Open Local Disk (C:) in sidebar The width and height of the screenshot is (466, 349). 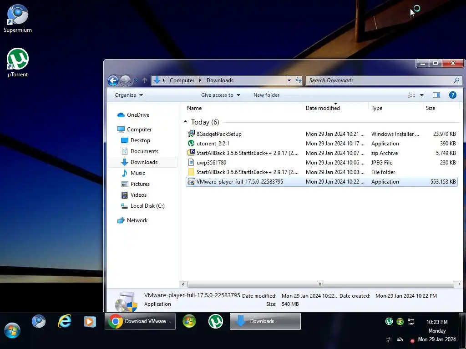pyautogui.click(x=147, y=206)
